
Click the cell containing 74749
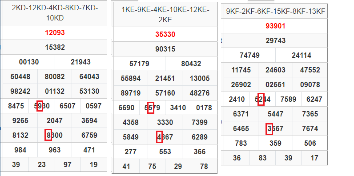click(x=249, y=55)
